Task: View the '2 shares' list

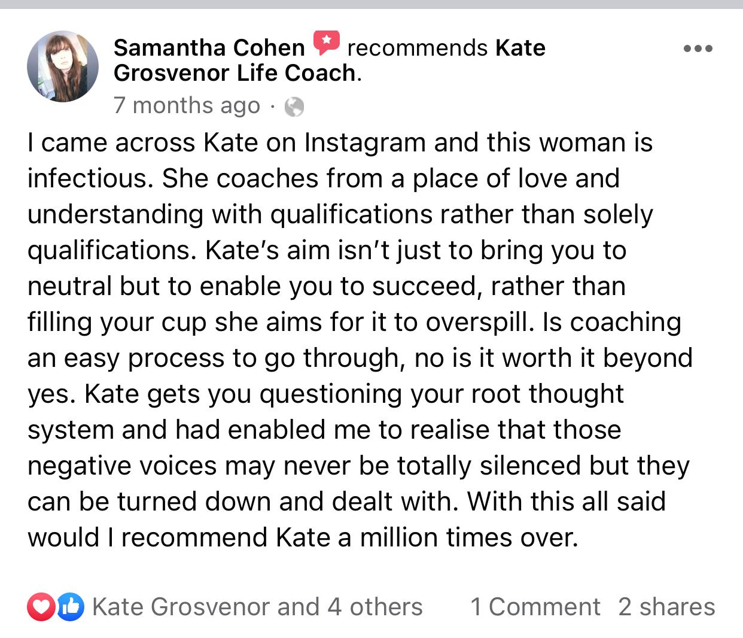Action: pyautogui.click(x=666, y=607)
